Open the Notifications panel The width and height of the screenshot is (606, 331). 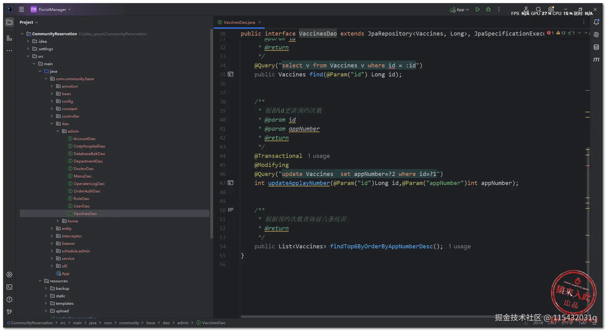[x=596, y=22]
